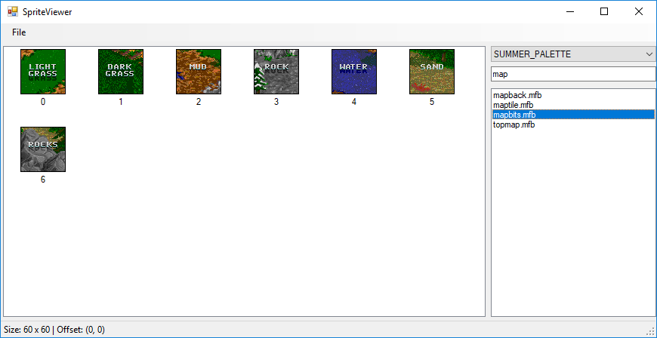Select the Rocks sprite thumbnail
The width and height of the screenshot is (657, 338).
[43, 149]
